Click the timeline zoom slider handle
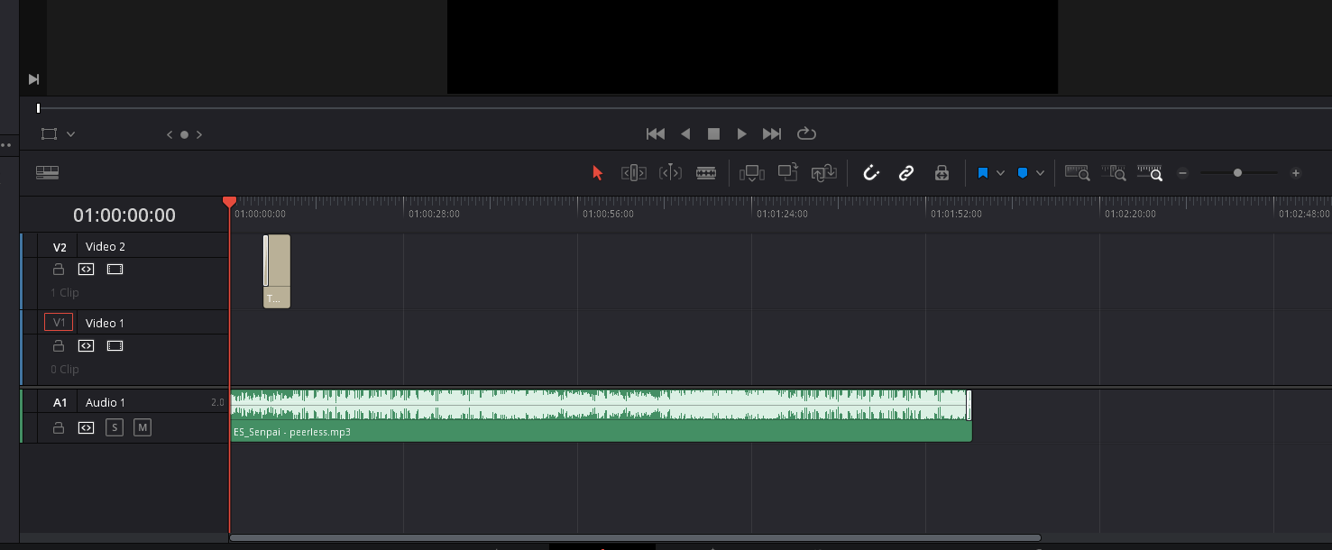Viewport: 1332px width, 550px height. pyautogui.click(x=1237, y=173)
